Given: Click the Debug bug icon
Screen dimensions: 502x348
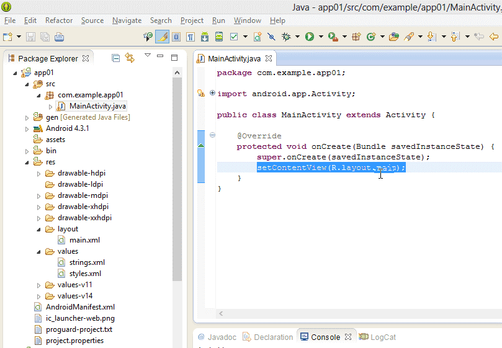Looking at the screenshot, I should (x=286, y=37).
